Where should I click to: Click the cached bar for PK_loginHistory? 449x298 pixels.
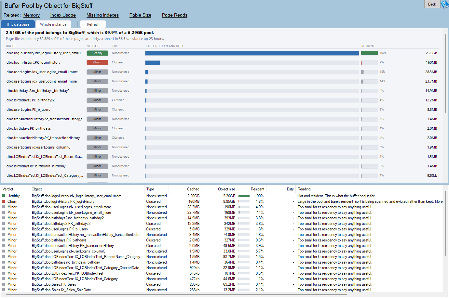click(x=153, y=62)
